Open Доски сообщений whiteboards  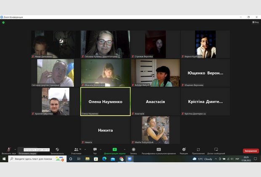(x=216, y=151)
